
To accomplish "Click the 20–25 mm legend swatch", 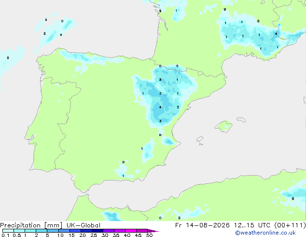I will 86,231.
